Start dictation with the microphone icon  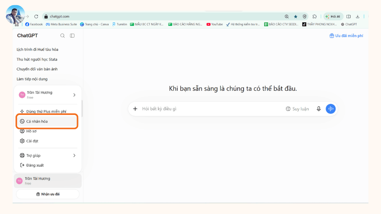click(x=319, y=109)
